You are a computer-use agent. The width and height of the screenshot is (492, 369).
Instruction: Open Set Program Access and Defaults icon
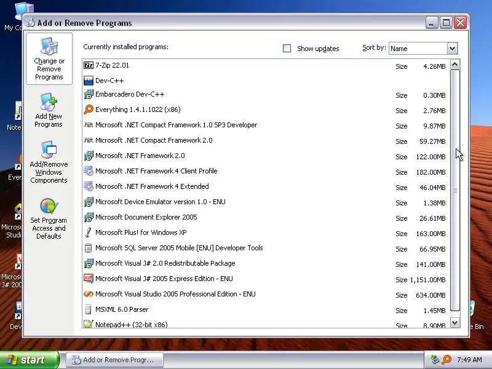49,206
